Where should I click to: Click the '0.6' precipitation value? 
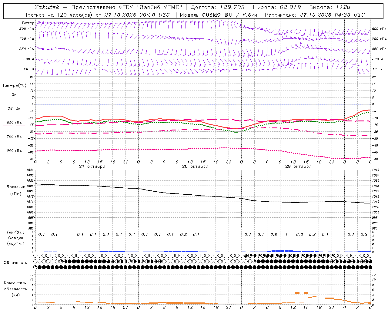coord(299,234)
